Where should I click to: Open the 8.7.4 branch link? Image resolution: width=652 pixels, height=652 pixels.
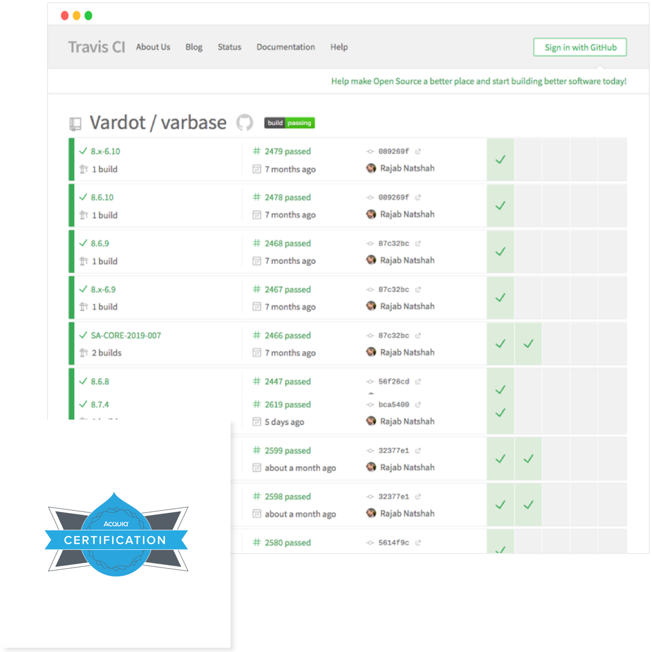[100, 404]
